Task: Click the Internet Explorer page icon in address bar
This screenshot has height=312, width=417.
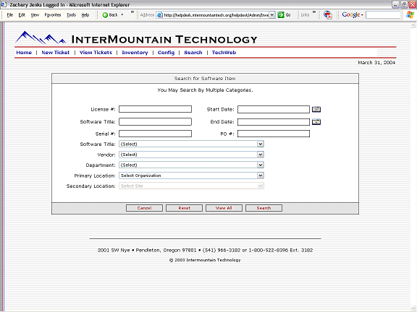Action: (159, 15)
